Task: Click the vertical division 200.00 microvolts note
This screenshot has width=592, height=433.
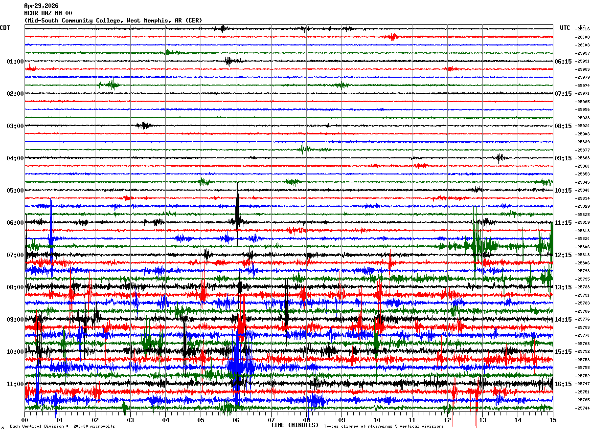Action: (x=62, y=426)
